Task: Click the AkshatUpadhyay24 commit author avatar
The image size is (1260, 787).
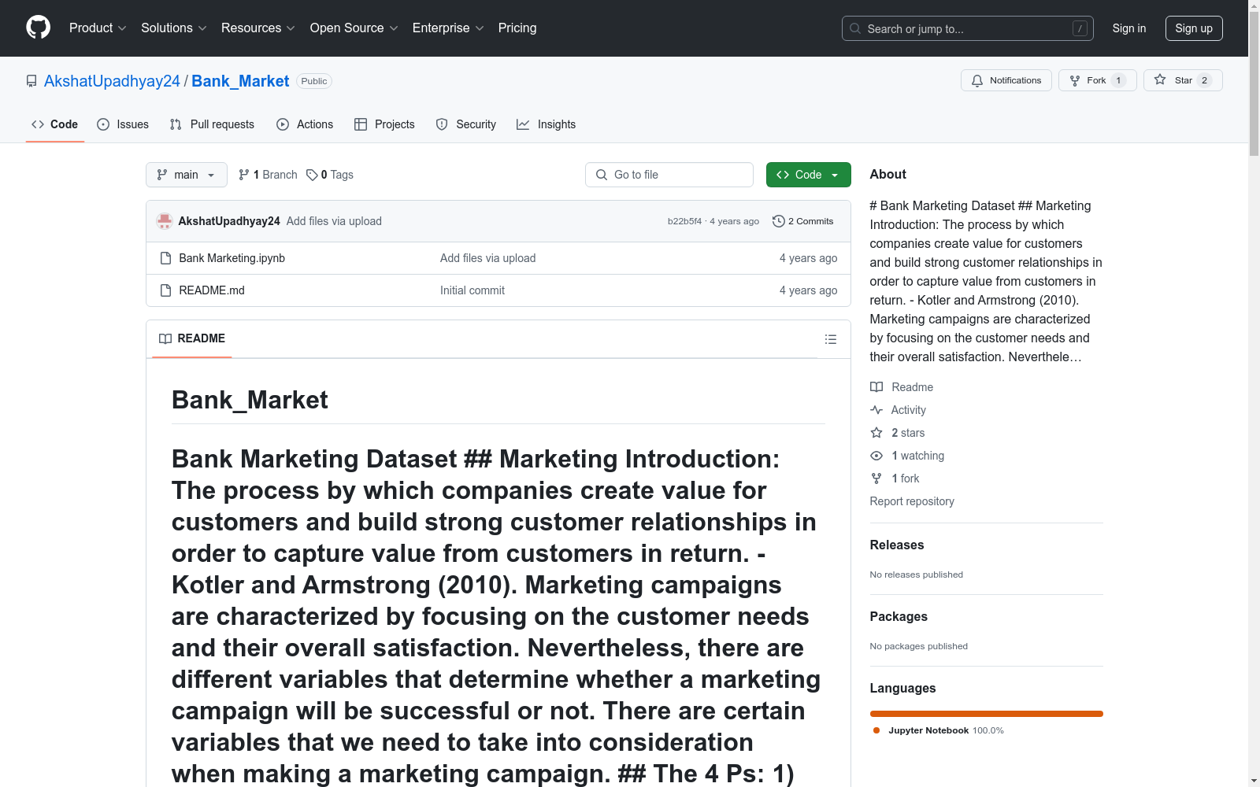Action: point(165,221)
